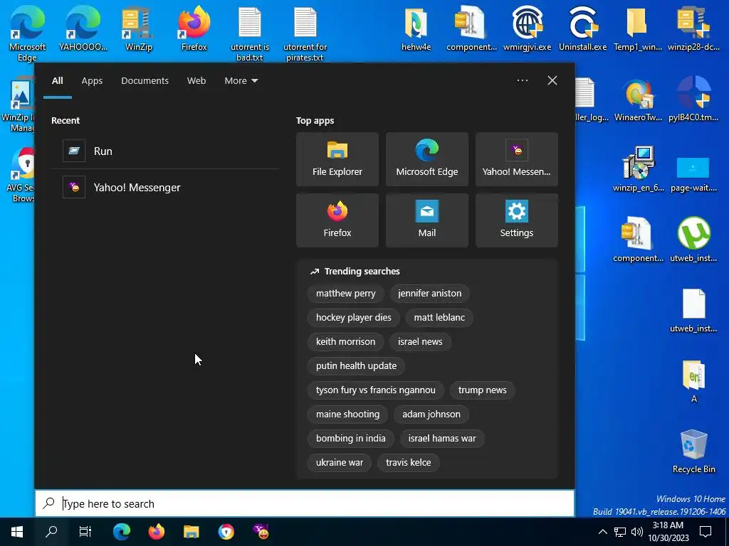Select the Temp1_win... folder icon
Screen dimensions: 729x546
pyautogui.click(x=638, y=28)
